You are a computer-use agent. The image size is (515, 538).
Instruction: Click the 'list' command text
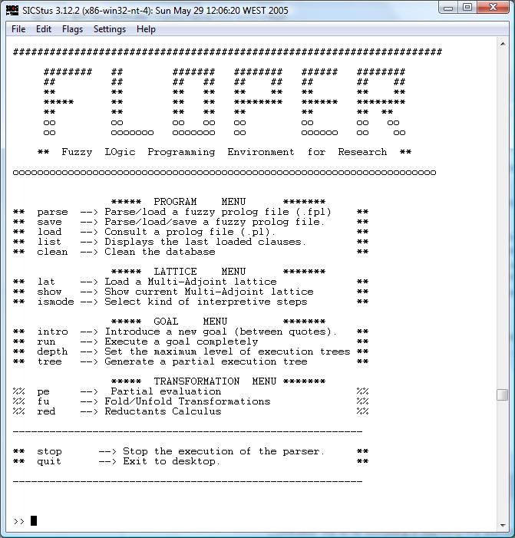49,242
